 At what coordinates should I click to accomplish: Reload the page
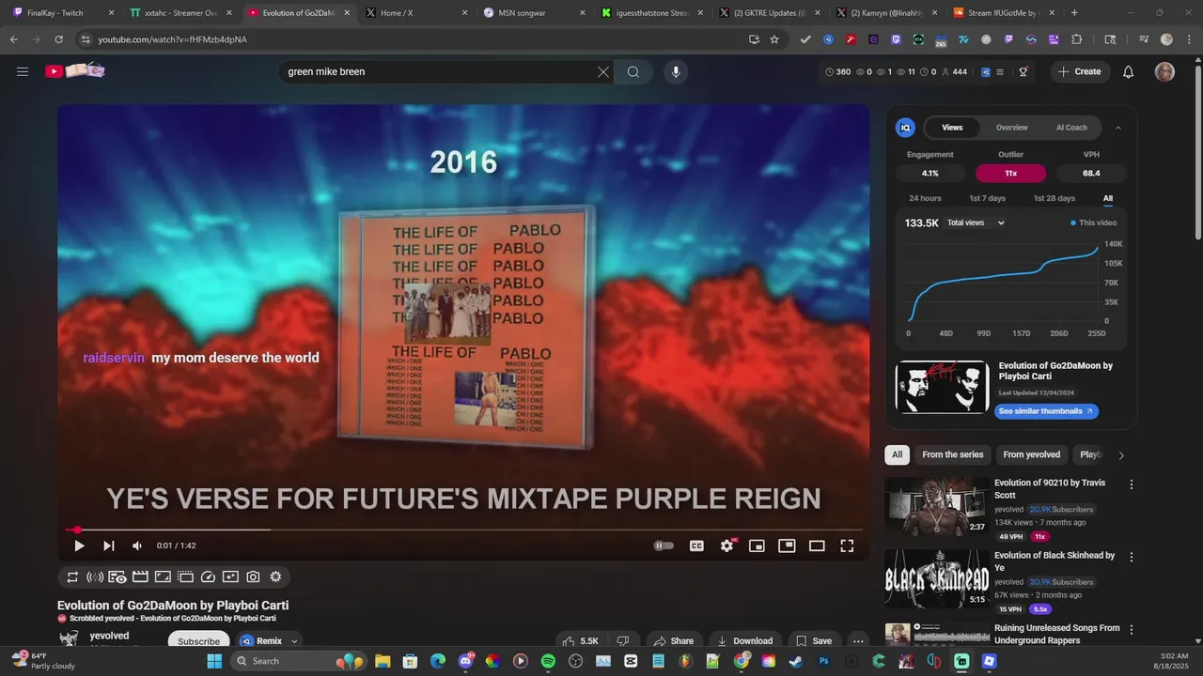pos(58,39)
